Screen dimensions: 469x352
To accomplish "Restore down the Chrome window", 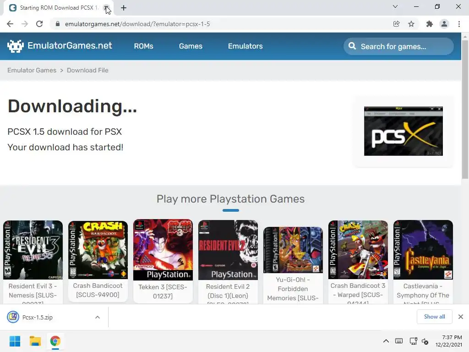I will (x=437, y=6).
